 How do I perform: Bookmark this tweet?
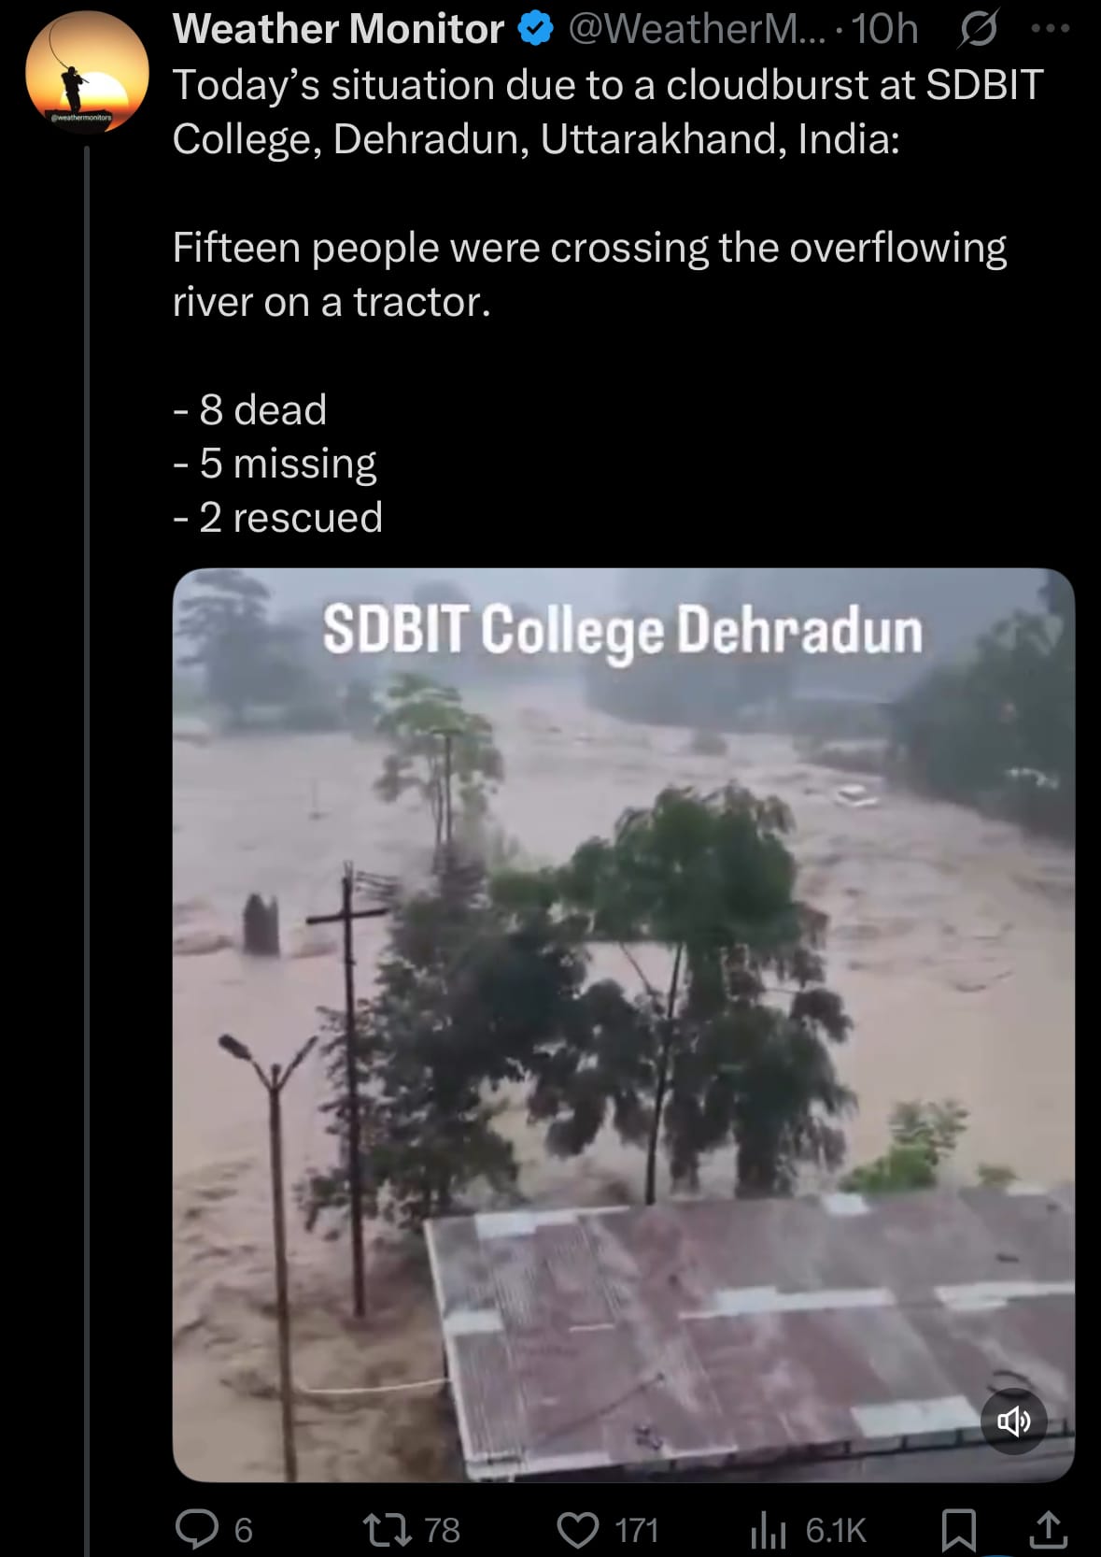click(959, 1530)
